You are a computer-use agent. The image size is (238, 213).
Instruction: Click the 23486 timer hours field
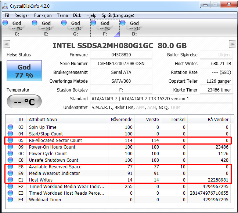coord(216,90)
